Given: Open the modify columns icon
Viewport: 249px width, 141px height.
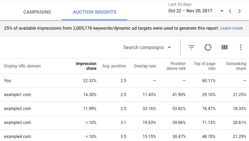Looking at the screenshot, I should (224, 47).
